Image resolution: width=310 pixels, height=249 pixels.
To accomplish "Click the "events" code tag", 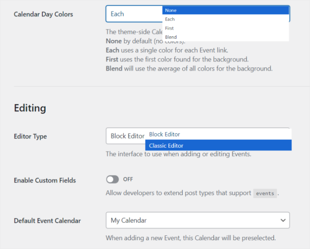I will tap(265, 193).
